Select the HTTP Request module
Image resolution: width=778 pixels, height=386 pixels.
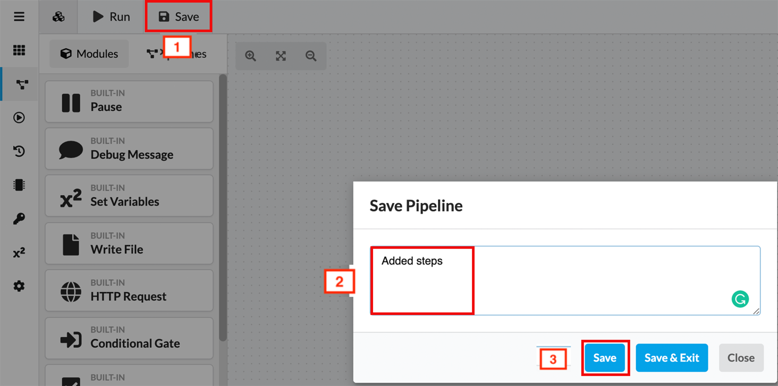[x=129, y=291]
